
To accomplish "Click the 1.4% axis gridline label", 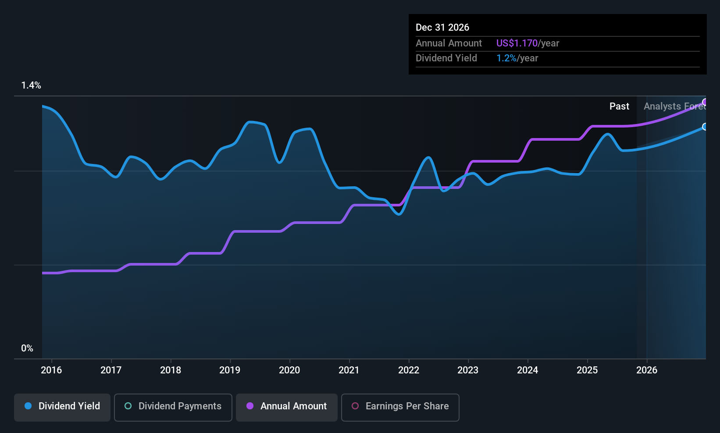I will (x=31, y=85).
